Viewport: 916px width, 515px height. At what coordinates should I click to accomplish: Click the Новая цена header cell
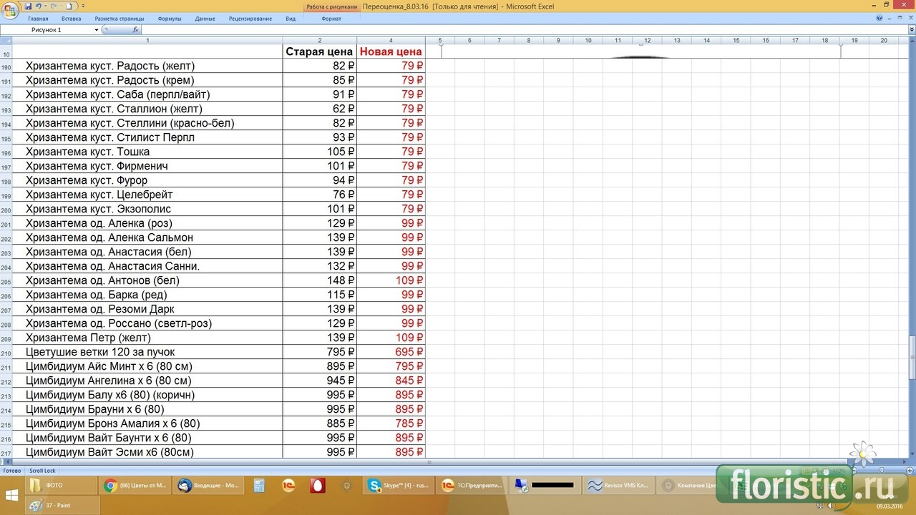click(391, 51)
